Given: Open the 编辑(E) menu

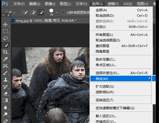Looking at the screenshot, I should (34, 4).
